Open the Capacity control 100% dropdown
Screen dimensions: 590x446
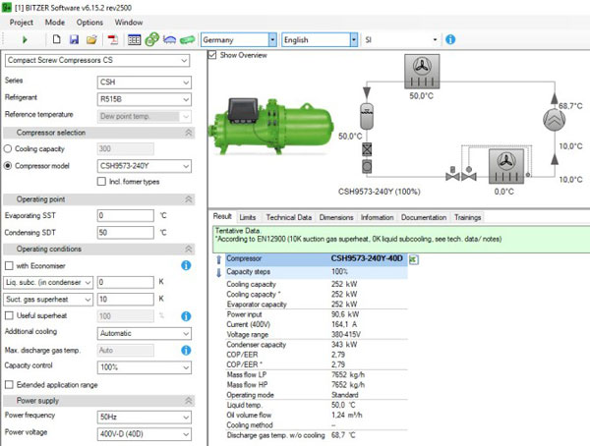pyautogui.click(x=145, y=367)
